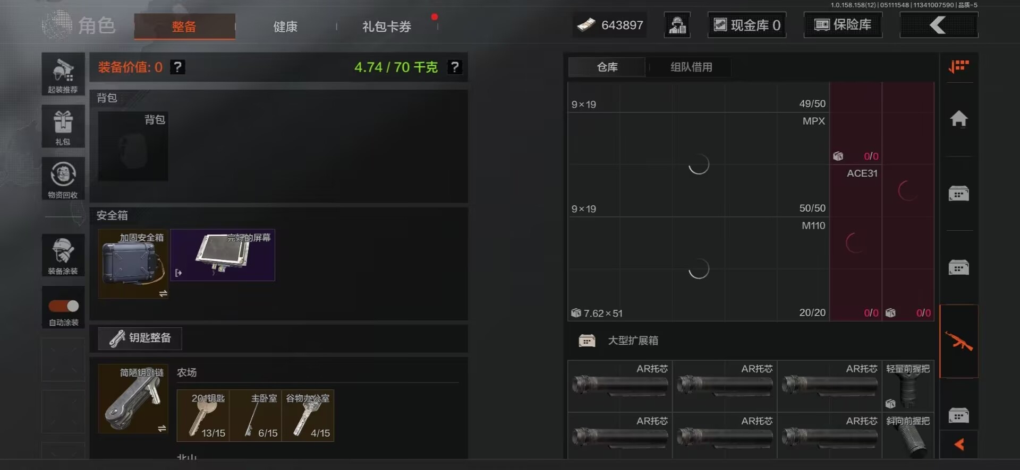Toggle the 自动涂装 auto-skin switch
Screen dimensions: 1020x470
[x=64, y=306]
